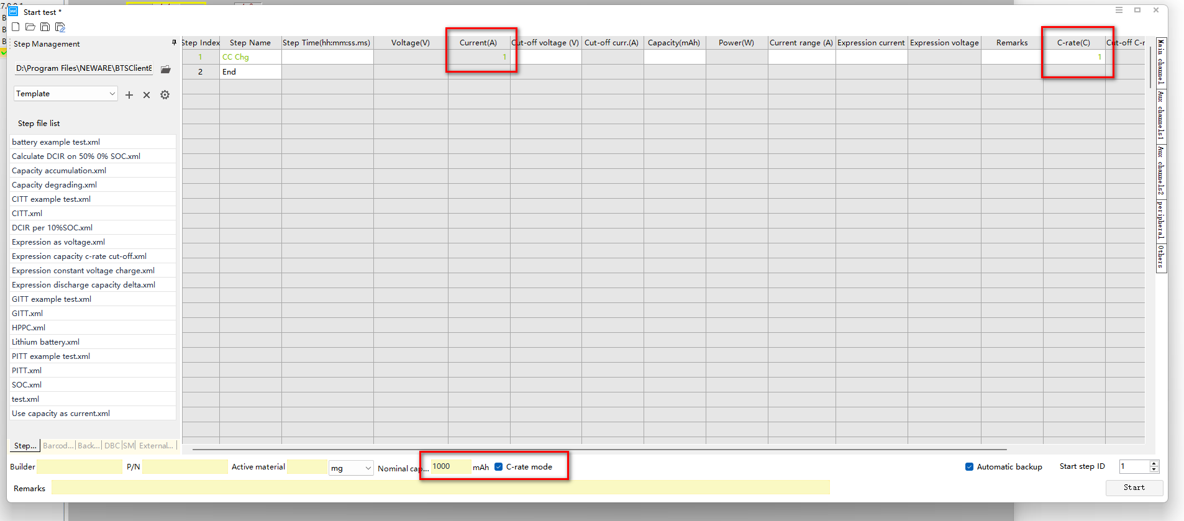Click the Current(A) cell of step 1
This screenshot has height=521, width=1184.
(x=479, y=57)
